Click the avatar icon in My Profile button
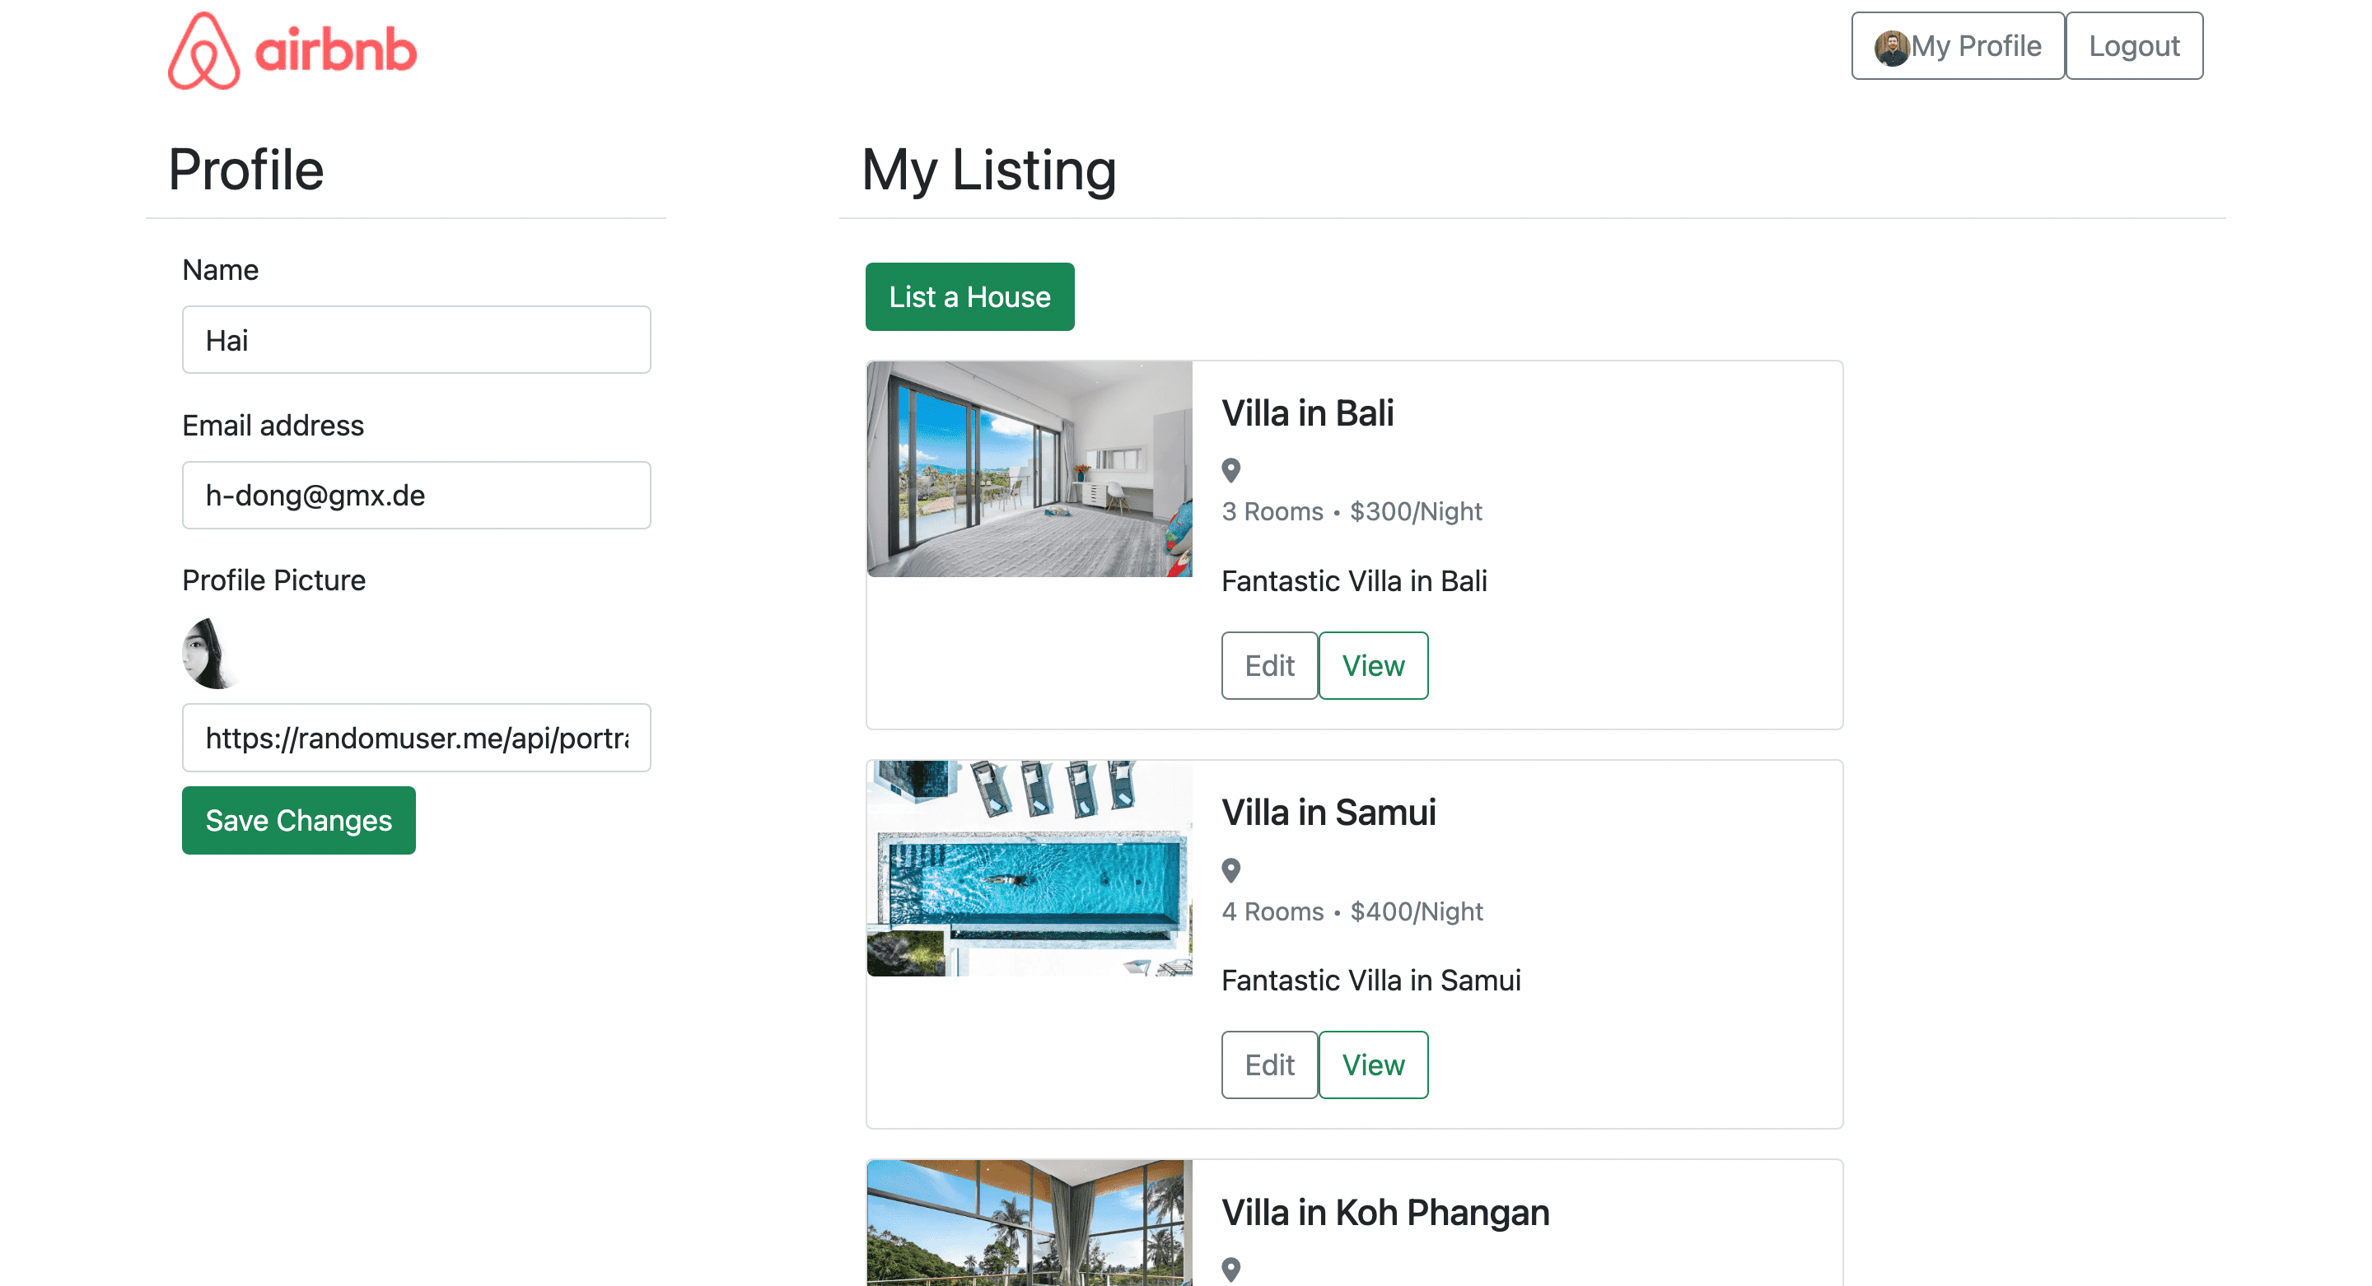This screenshot has height=1286, width=2372. (1891, 47)
